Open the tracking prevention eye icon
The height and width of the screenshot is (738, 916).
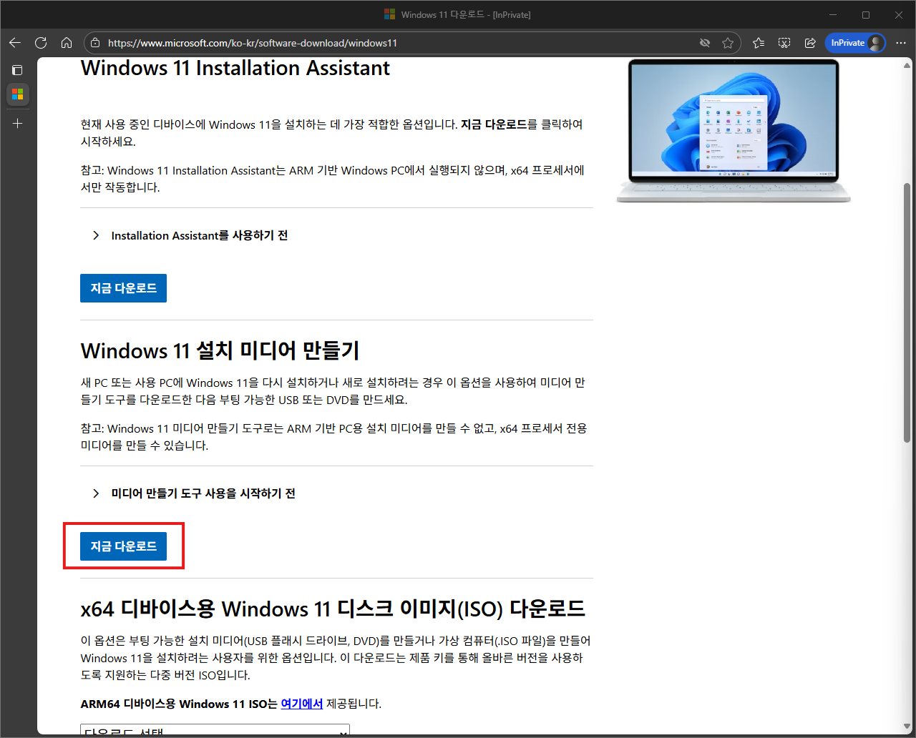click(705, 43)
